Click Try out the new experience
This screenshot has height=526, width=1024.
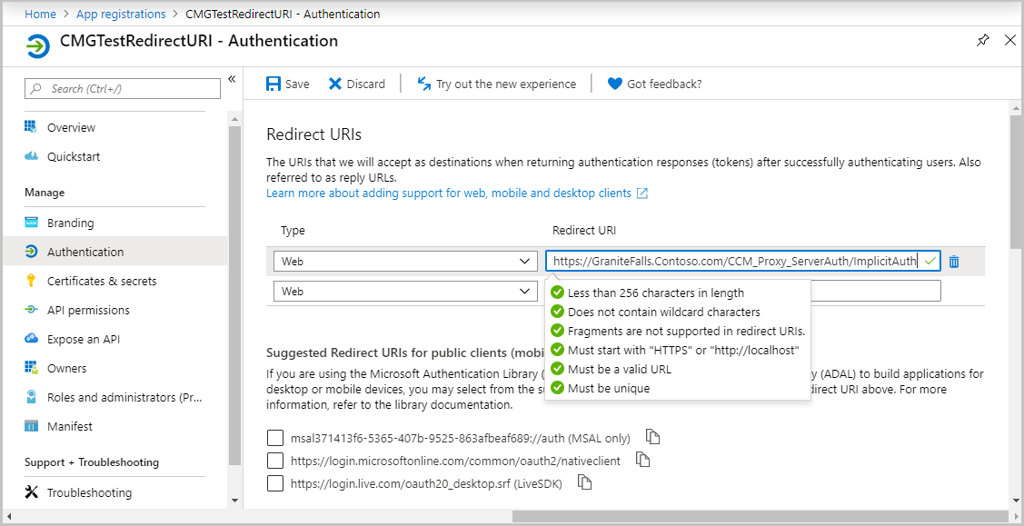505,84
